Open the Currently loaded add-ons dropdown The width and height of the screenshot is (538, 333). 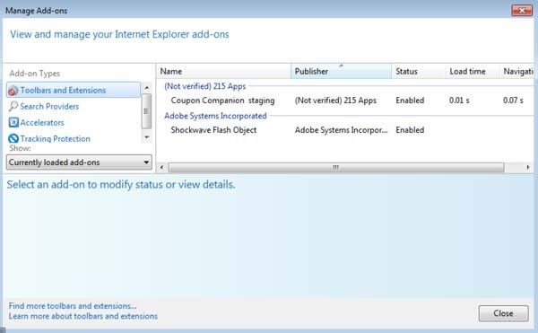click(79, 162)
